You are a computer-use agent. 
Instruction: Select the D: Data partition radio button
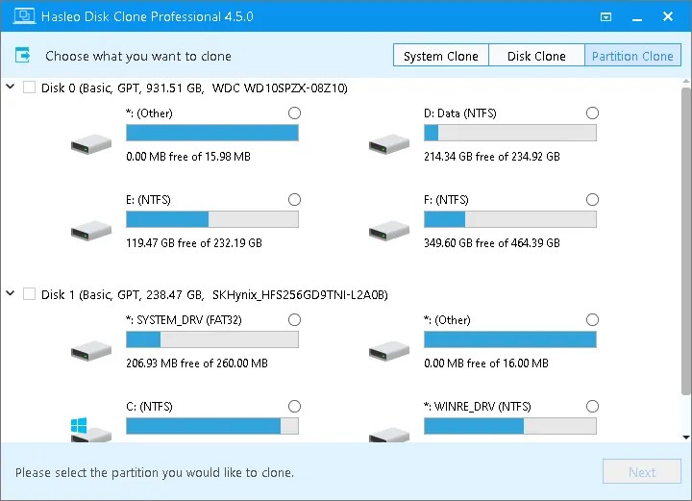point(592,113)
